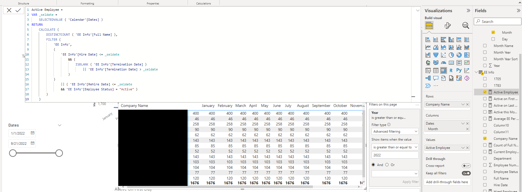Open Filters on this page ellipsis menu

click(x=417, y=105)
